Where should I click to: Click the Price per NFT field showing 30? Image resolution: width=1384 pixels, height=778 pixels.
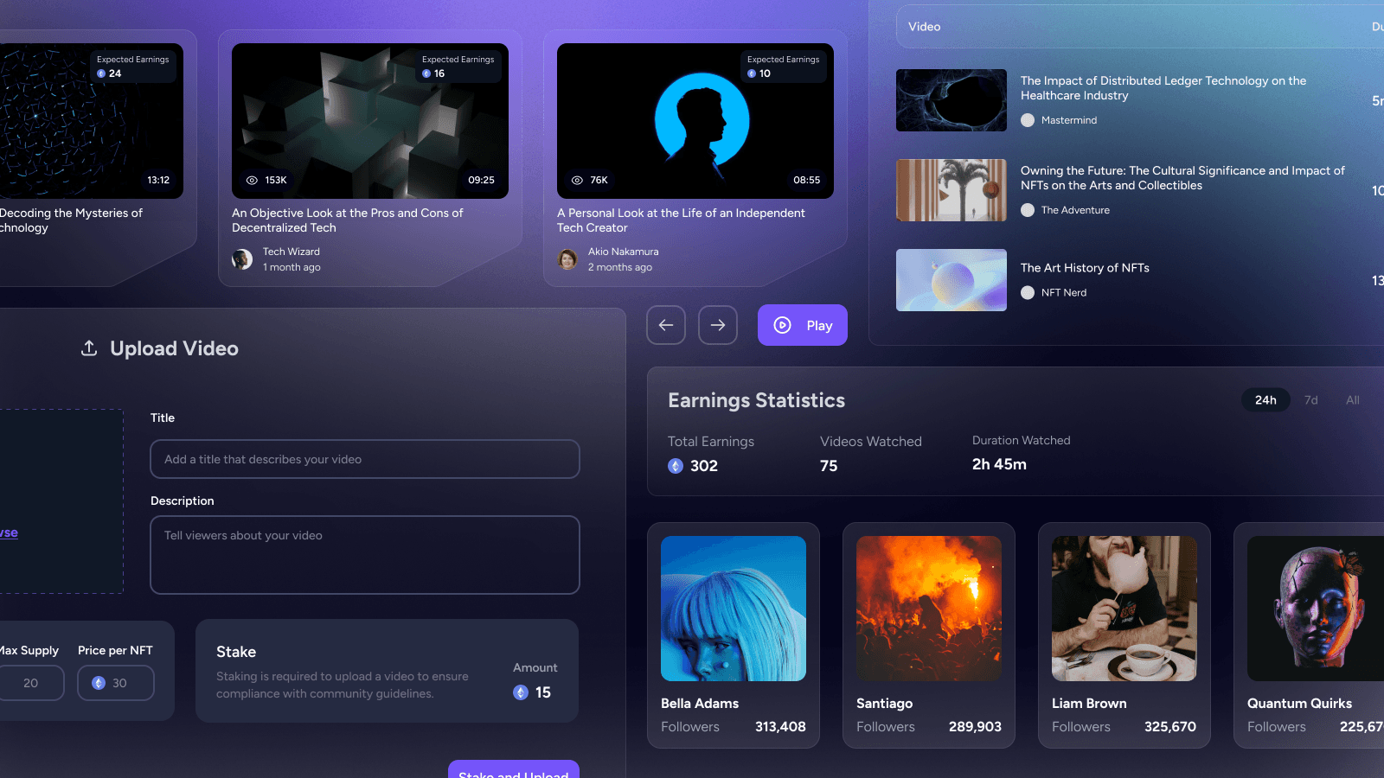coord(116,683)
